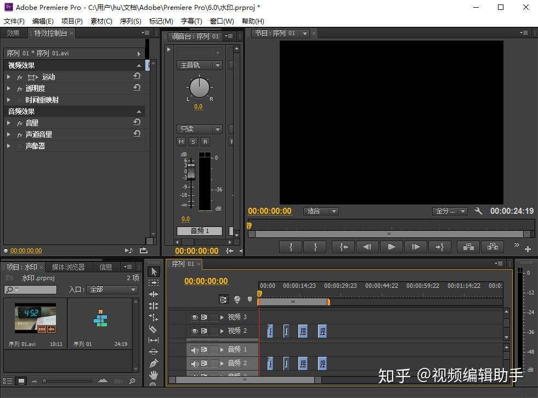Screen dimensions: 538x398
Task: Select the Razor tool
Action: click(x=154, y=329)
